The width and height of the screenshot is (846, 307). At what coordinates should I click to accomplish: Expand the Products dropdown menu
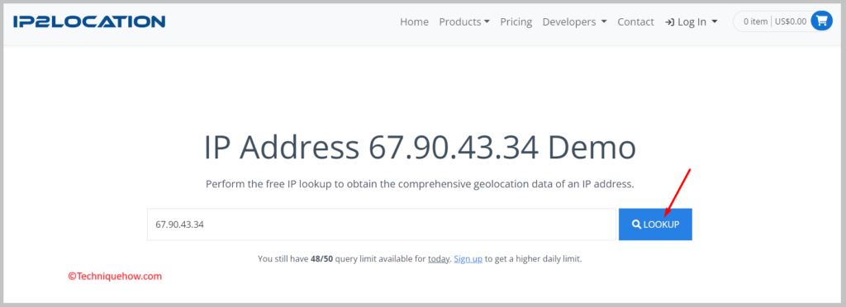click(464, 22)
